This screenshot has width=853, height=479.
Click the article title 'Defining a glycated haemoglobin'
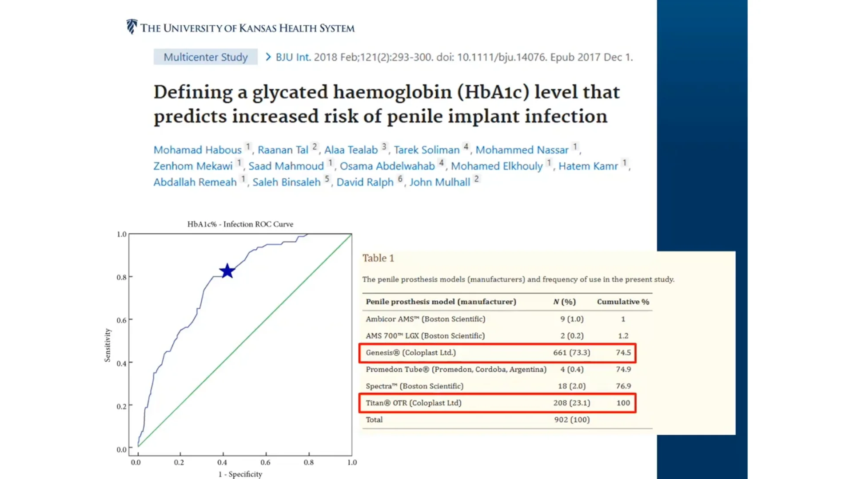tap(387, 104)
